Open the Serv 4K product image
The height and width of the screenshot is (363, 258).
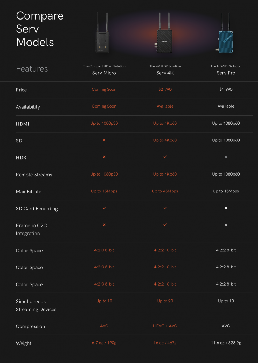pyautogui.click(x=165, y=35)
